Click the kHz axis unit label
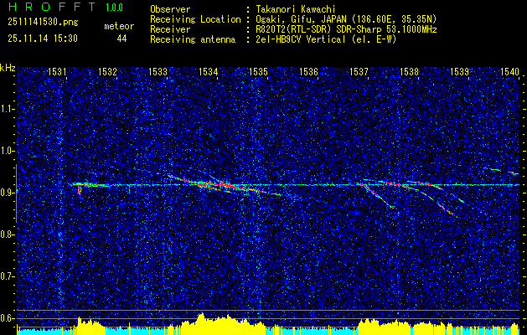 click(8, 68)
